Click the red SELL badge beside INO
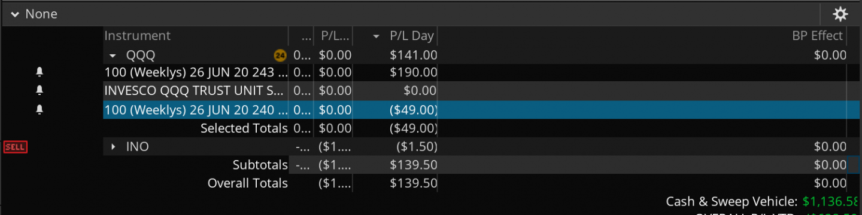 coord(15,146)
